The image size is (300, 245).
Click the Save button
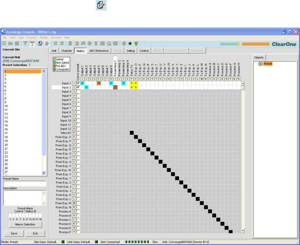click(x=14, y=233)
